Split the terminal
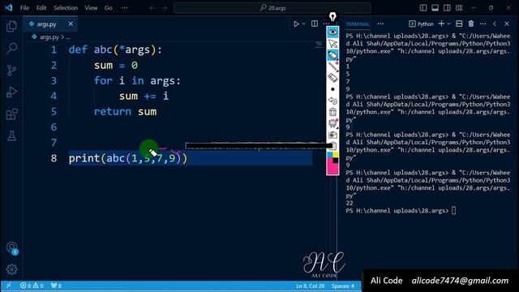The width and height of the screenshot is (519, 292). pyautogui.click(x=459, y=24)
